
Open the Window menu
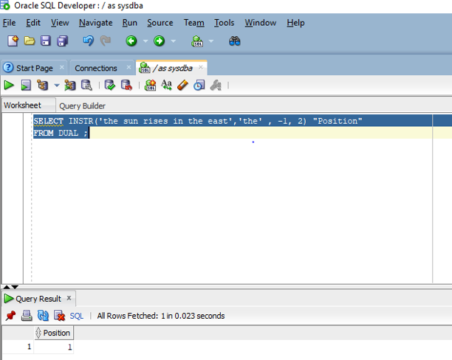[x=260, y=23]
